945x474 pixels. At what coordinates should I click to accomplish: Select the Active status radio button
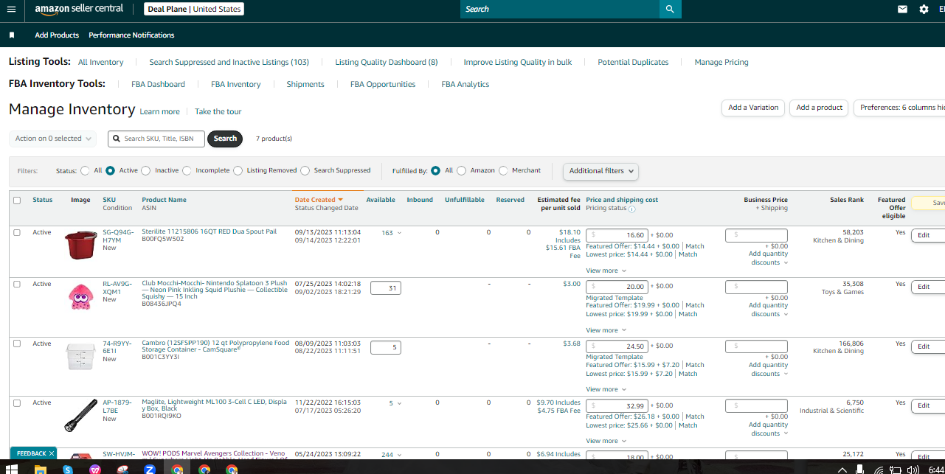pyautogui.click(x=110, y=170)
